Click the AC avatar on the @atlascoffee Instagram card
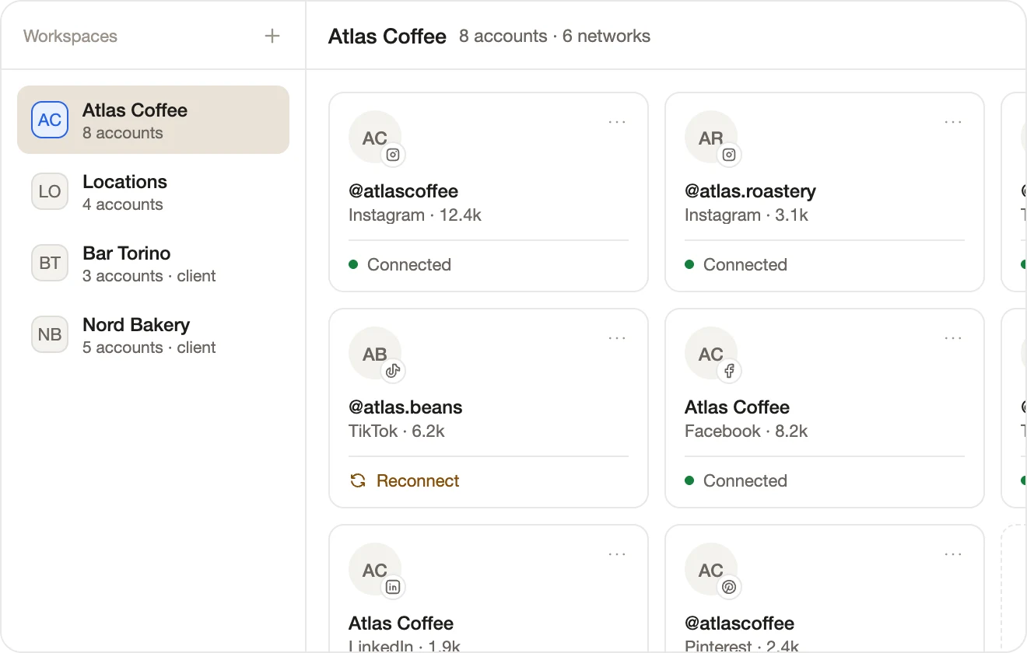The image size is (1027, 653). [x=375, y=138]
